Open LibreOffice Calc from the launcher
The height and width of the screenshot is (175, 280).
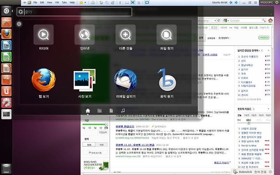(7, 57)
